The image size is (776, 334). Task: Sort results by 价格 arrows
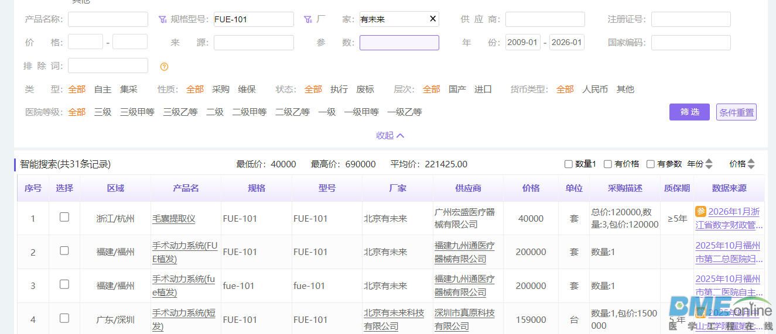coord(751,164)
